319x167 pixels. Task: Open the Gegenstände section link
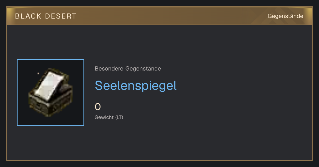(x=285, y=16)
